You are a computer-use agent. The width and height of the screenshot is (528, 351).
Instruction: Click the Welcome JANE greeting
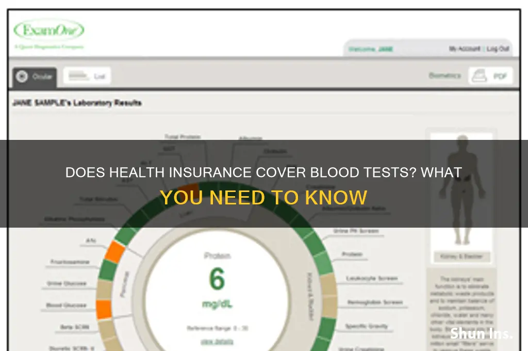tap(370, 49)
